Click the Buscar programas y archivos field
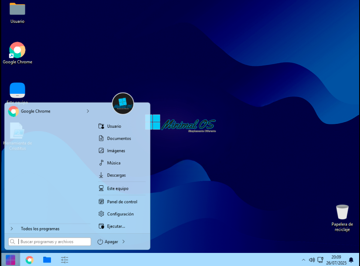 pos(50,242)
